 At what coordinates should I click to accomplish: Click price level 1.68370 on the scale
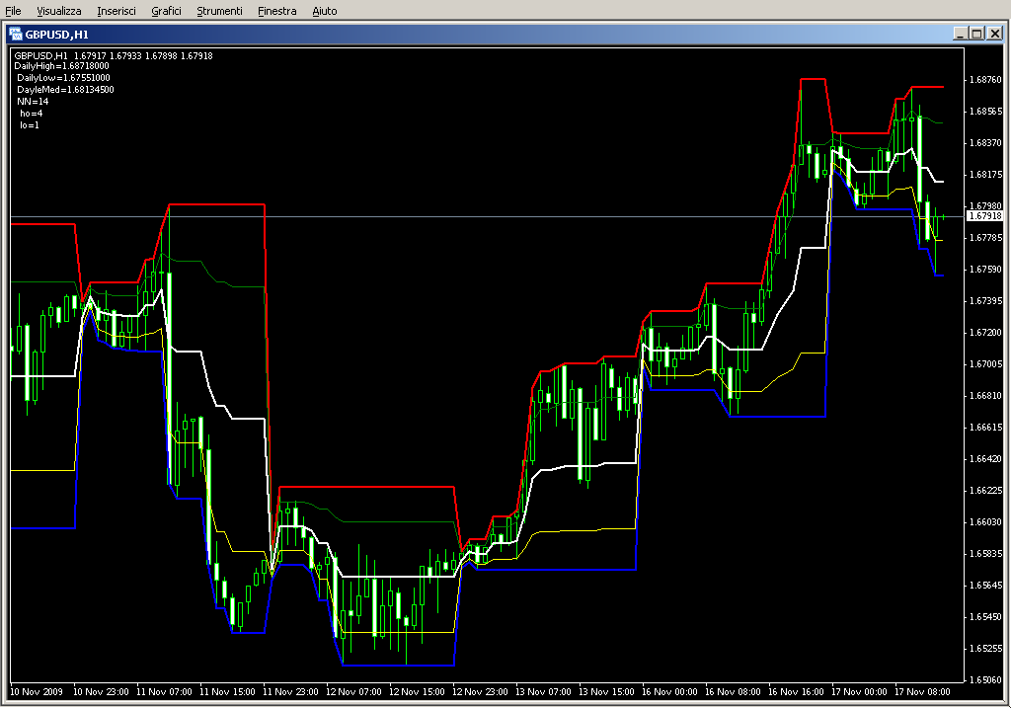pos(986,142)
